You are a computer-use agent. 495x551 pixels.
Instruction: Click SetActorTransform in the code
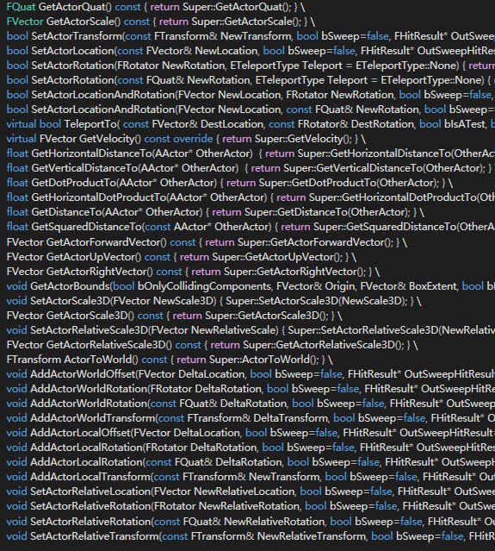pyautogui.click(x=77, y=36)
